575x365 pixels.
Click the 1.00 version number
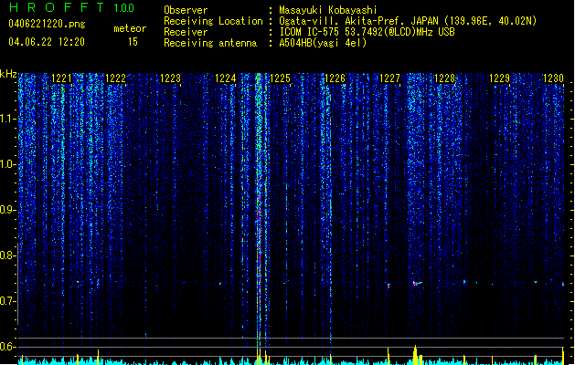[123, 8]
